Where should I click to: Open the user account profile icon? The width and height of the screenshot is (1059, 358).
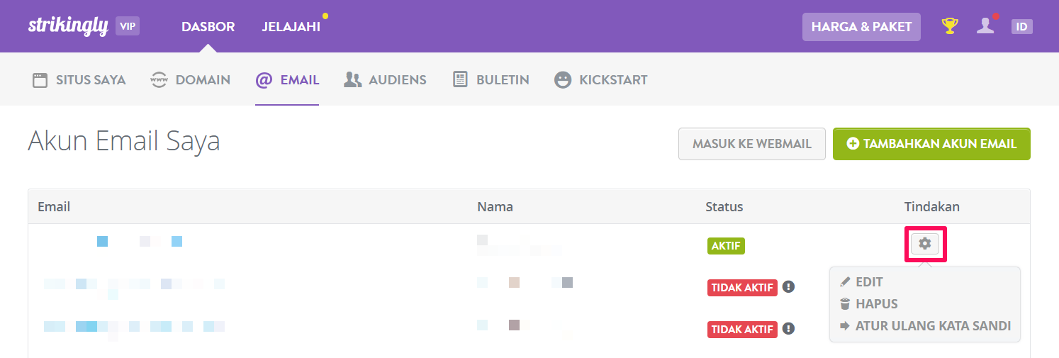pyautogui.click(x=985, y=26)
